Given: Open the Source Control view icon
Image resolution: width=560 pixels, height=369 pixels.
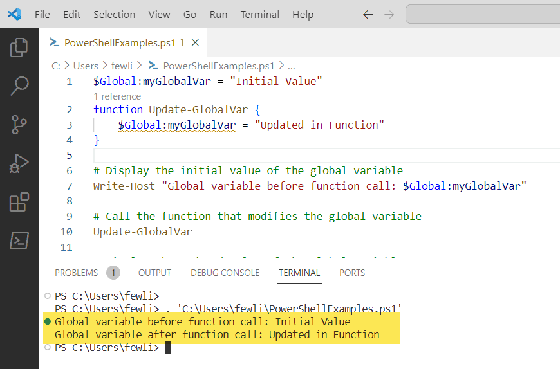Looking at the screenshot, I should click(19, 125).
